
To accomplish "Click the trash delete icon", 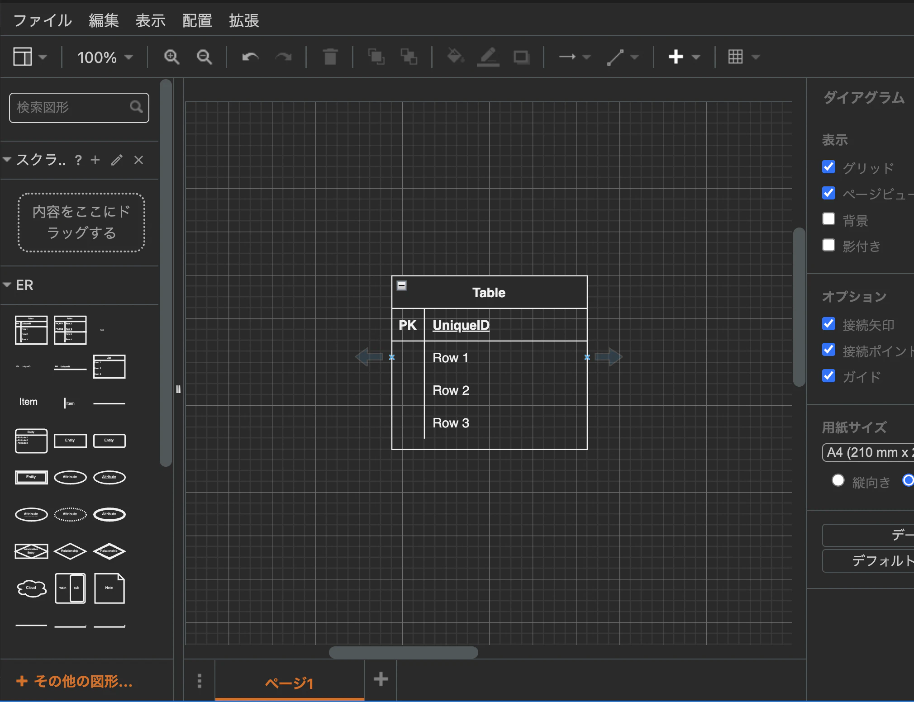I will pos(330,57).
